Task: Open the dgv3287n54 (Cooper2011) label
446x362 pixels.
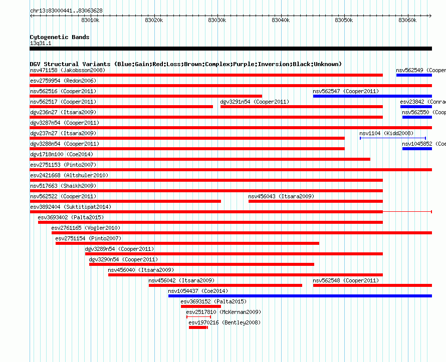Action: pos(65,123)
